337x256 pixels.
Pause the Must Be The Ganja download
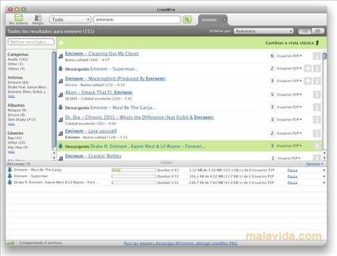click(292, 170)
